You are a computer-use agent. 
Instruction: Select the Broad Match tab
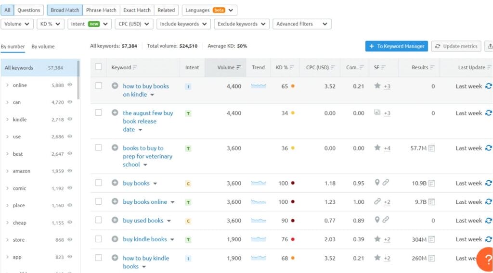(x=65, y=10)
